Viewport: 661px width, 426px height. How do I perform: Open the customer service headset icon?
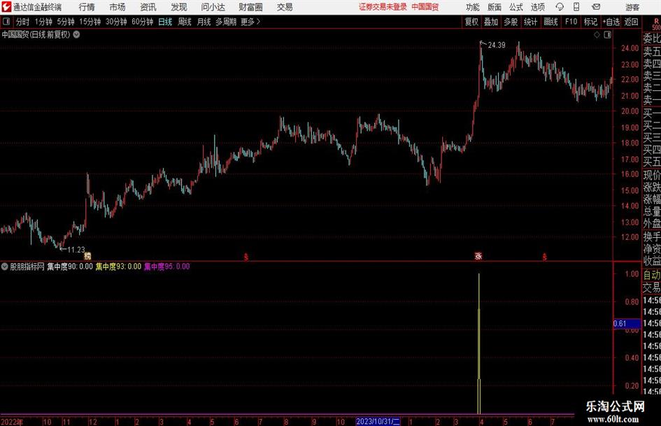pyautogui.click(x=560, y=7)
